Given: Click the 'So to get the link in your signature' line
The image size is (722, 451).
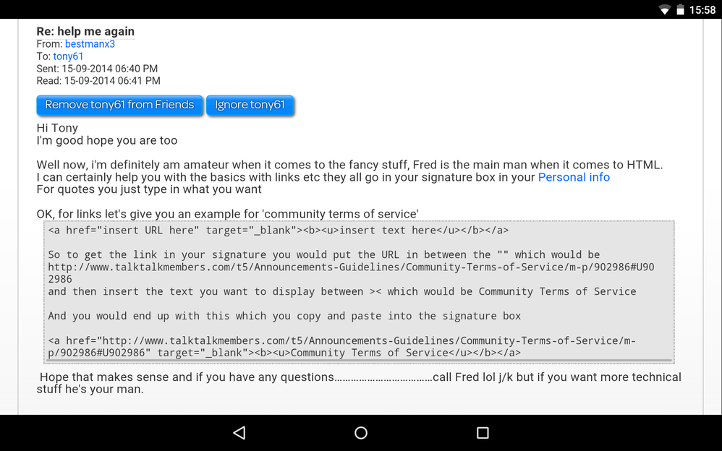Looking at the screenshot, I should point(323,254).
